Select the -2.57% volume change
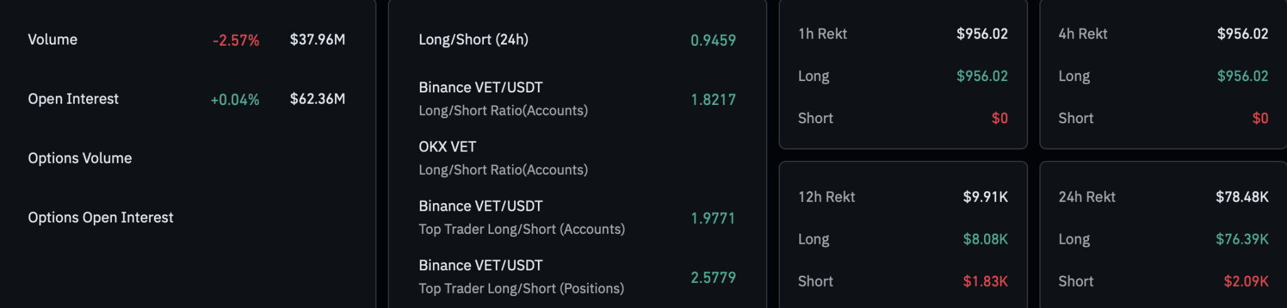This screenshot has width=1287, height=308. pos(236,40)
